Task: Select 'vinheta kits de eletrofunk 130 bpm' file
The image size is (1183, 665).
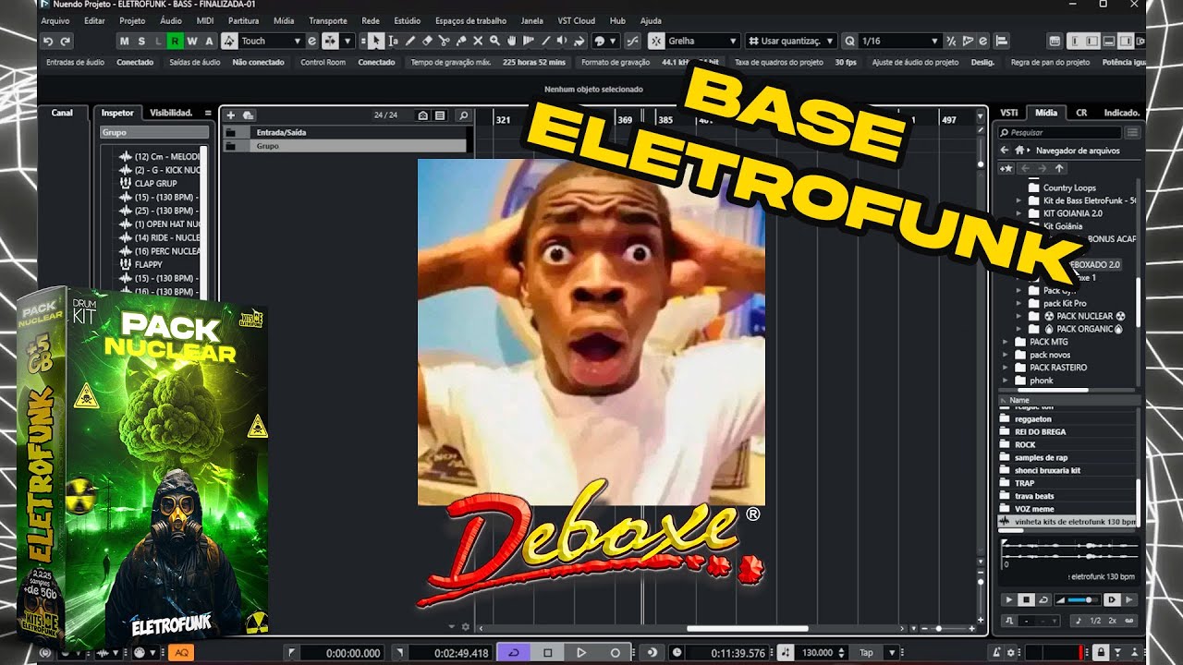Action: [x=1068, y=522]
